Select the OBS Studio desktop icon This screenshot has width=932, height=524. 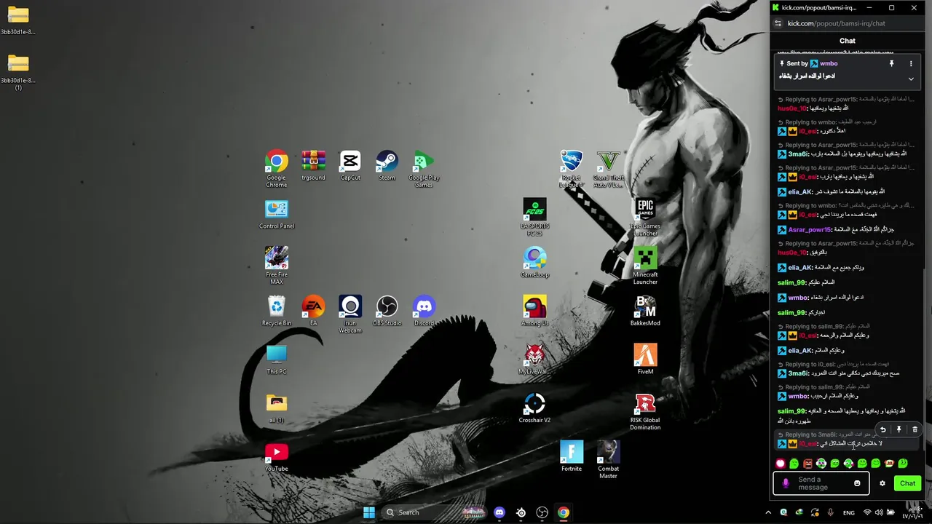(x=387, y=311)
